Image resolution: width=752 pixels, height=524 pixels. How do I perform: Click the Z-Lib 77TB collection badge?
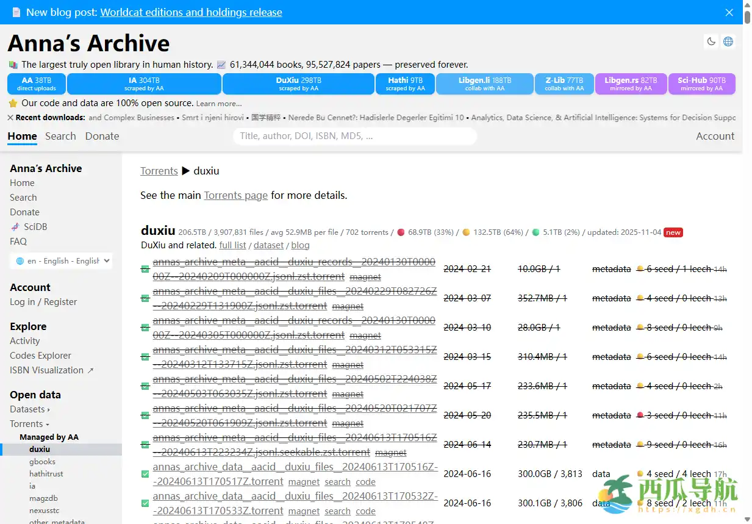[x=564, y=84]
